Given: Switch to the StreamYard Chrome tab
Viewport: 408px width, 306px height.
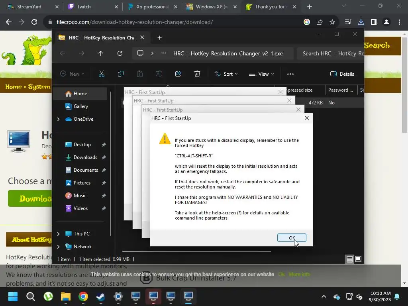Looking at the screenshot, I should click(x=30, y=7).
